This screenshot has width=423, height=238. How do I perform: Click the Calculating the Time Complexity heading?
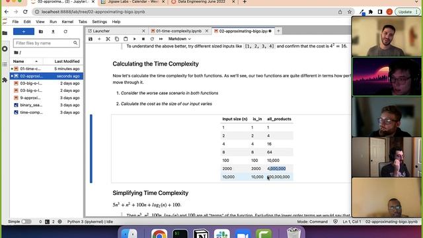156,63
